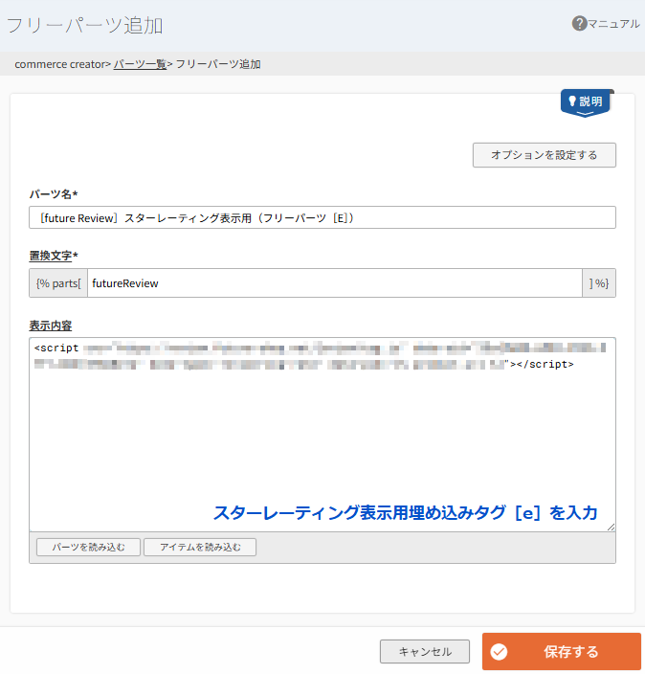The image size is (645, 674).
Task: Open the マニュアル link text
Action: 613,24
